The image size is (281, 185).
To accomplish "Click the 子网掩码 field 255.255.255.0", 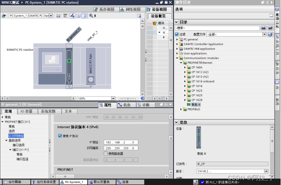I will coord(121,148).
